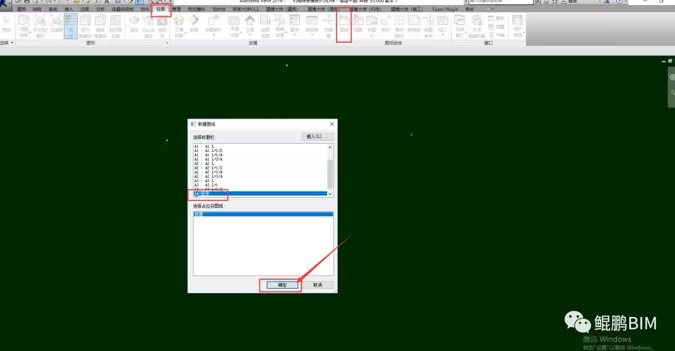675x351 pixels.
Task: Select the 'A2 : A2 L+3/4' row
Action: 260,176
